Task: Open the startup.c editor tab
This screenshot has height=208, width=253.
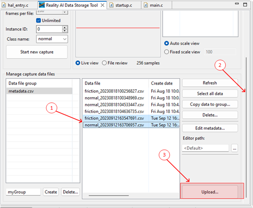Action: click(x=124, y=5)
